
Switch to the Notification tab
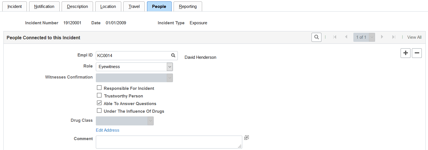pyautogui.click(x=44, y=6)
